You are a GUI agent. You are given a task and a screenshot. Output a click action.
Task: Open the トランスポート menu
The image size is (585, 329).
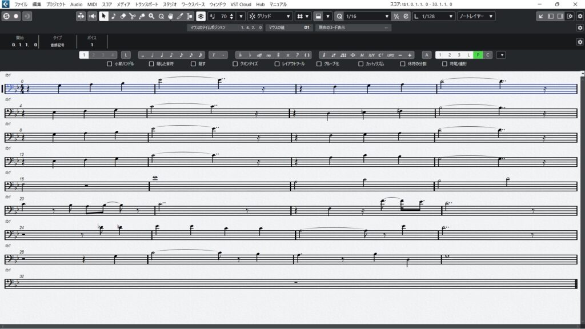146,4
